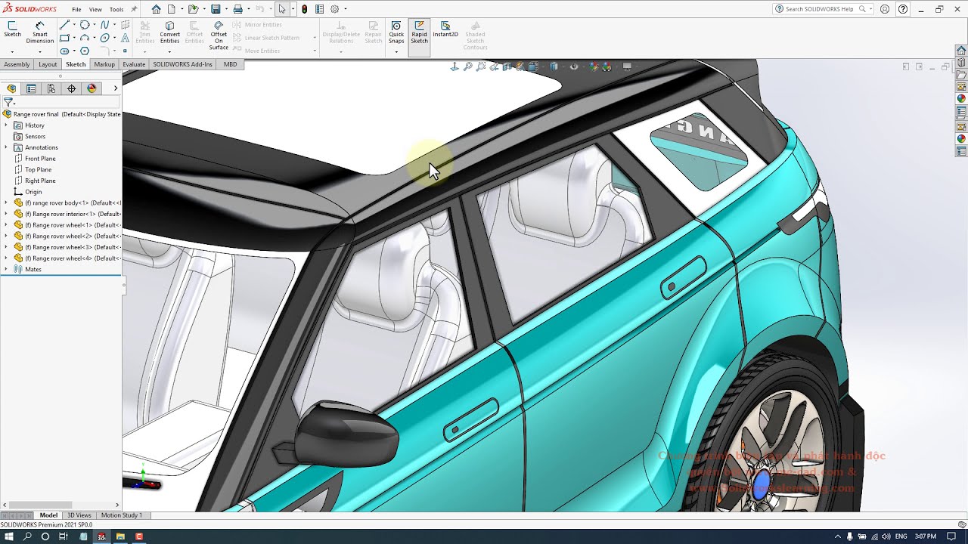
Task: Open File Properties icon
Action: [x=319, y=9]
